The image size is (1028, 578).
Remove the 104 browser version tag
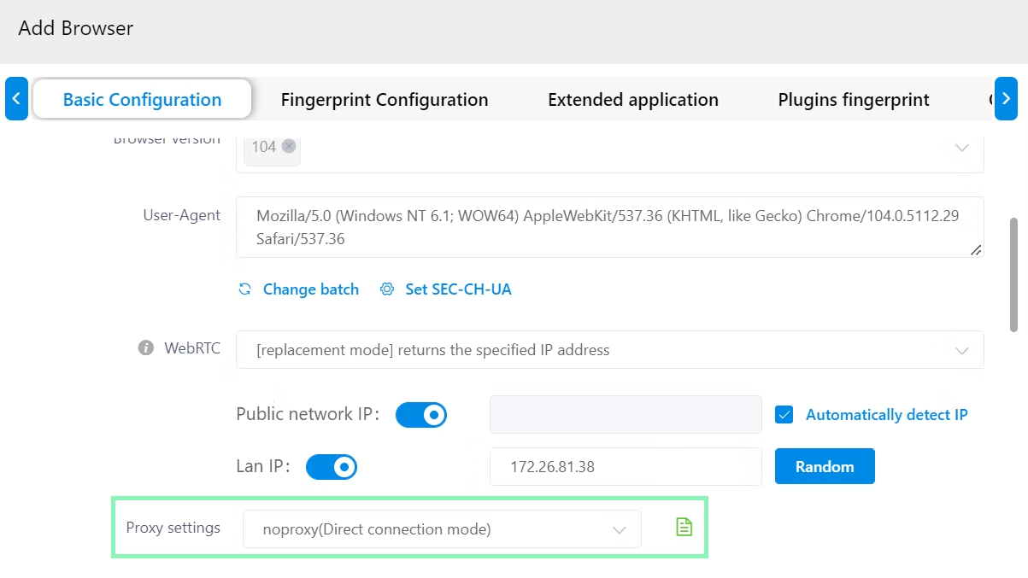coord(289,146)
